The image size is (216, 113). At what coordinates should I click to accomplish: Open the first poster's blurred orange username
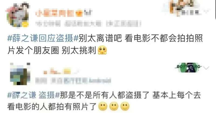pyautogui.click(x=55, y=14)
